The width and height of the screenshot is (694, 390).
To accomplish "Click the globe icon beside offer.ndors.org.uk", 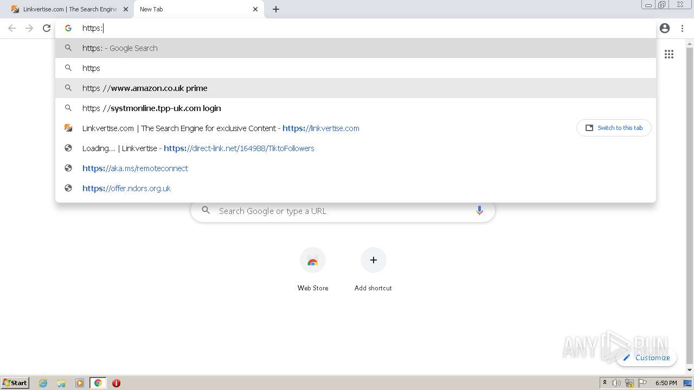I will pos(68,188).
